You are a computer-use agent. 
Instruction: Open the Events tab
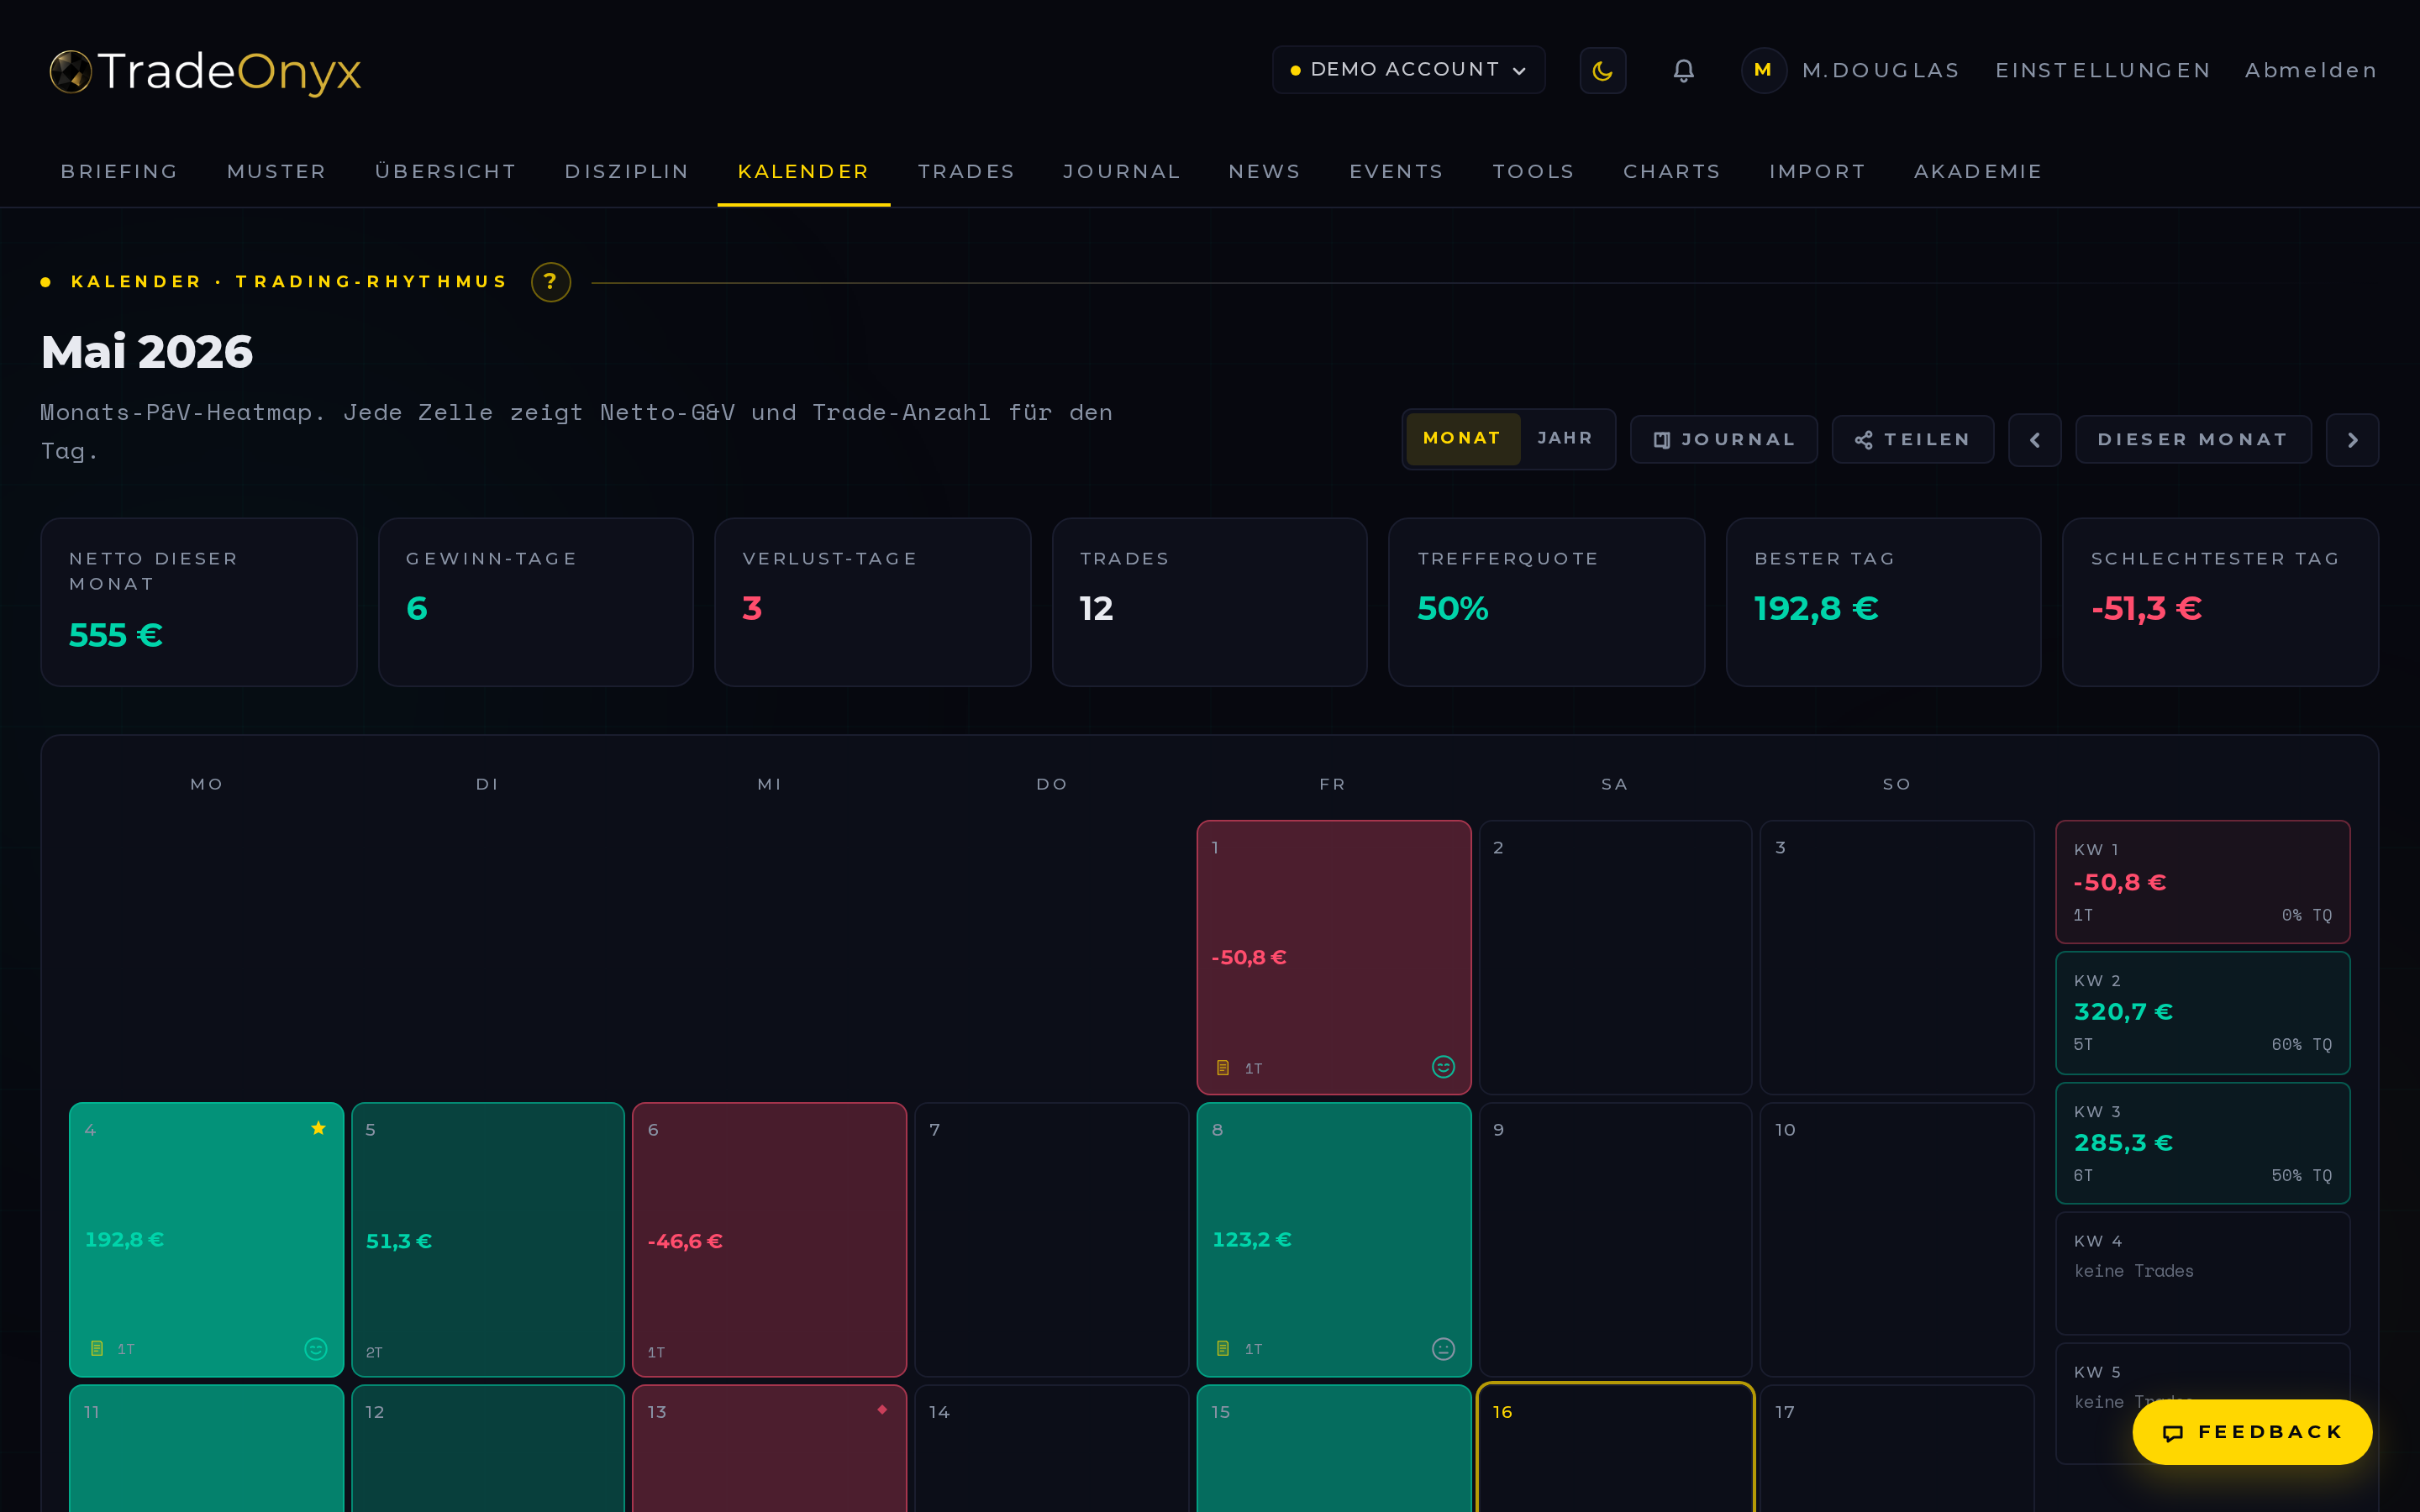1397,172
